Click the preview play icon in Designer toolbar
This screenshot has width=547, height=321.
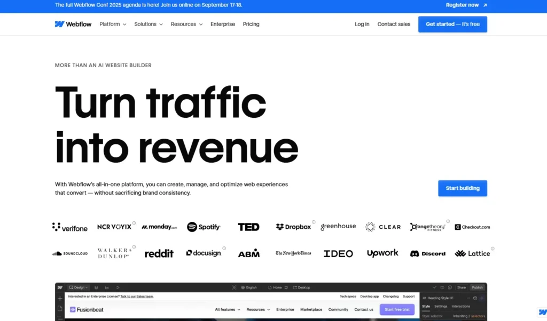[x=118, y=287]
